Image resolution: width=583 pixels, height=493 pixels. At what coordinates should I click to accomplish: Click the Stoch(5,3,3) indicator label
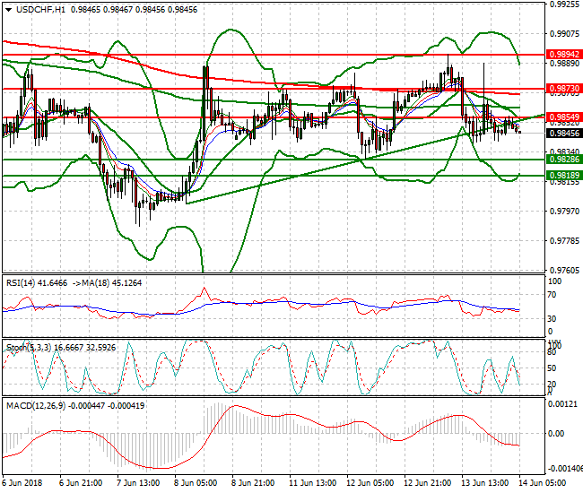(29, 348)
